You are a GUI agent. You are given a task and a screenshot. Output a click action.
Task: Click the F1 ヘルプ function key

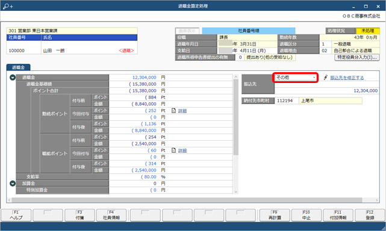click(x=16, y=215)
